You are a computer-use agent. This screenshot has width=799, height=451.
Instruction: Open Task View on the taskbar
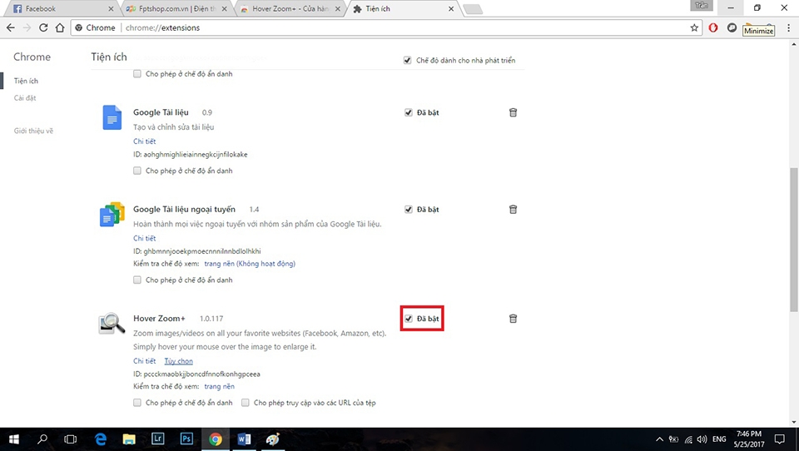pos(70,439)
